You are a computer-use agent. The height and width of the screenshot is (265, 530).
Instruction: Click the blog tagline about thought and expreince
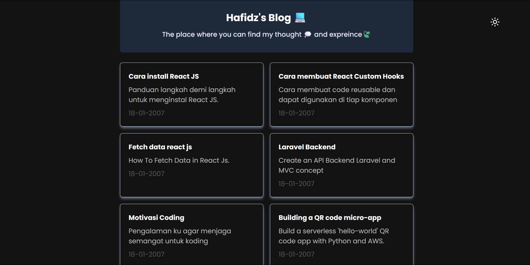tap(266, 34)
